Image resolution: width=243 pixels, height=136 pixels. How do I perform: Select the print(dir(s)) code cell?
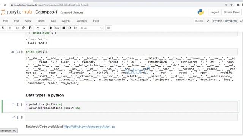point(131,52)
